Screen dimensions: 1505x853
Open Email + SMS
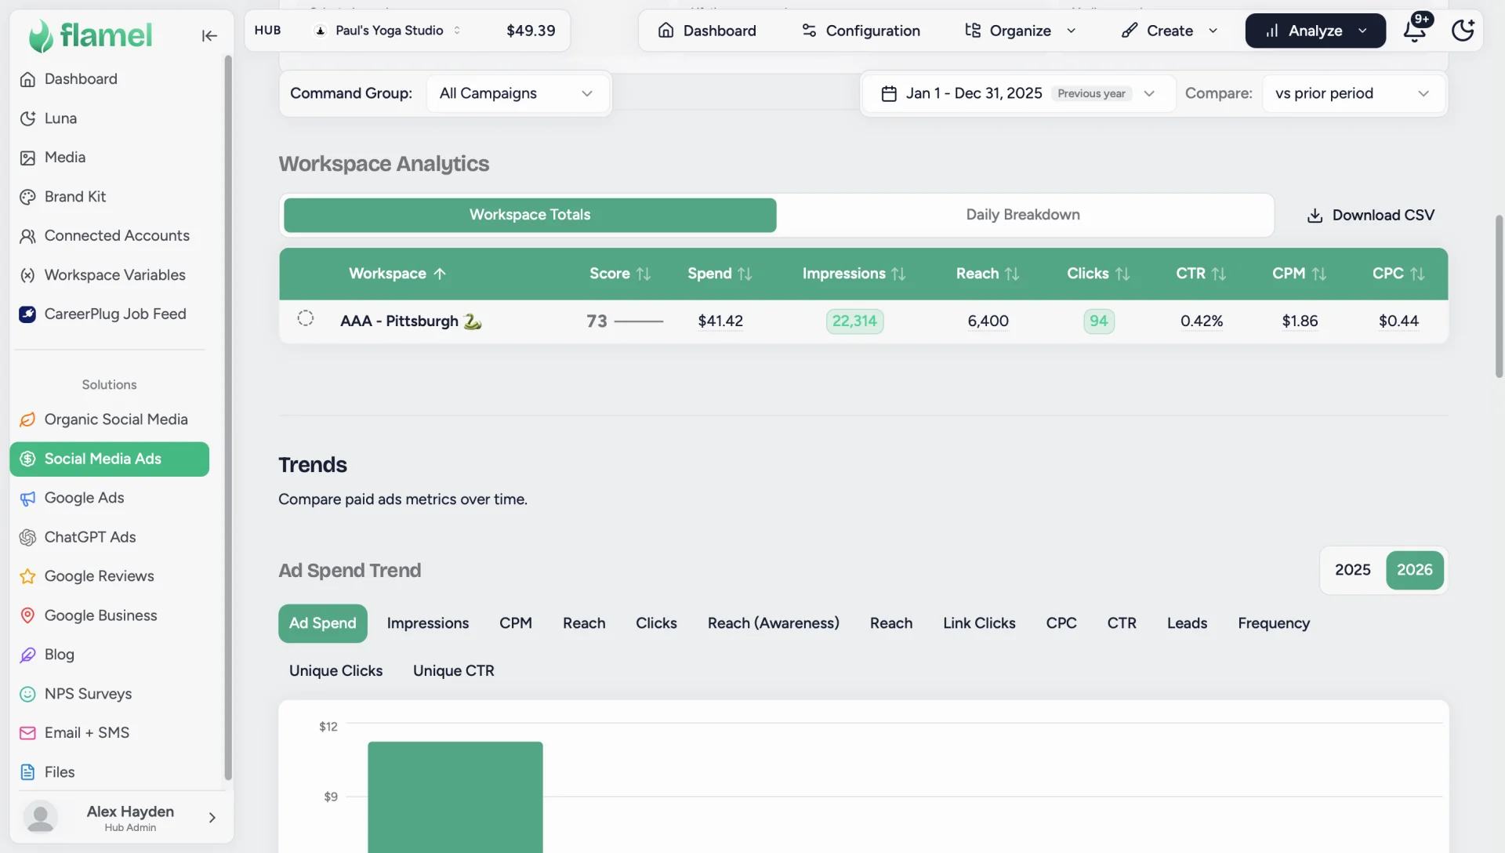110,733
